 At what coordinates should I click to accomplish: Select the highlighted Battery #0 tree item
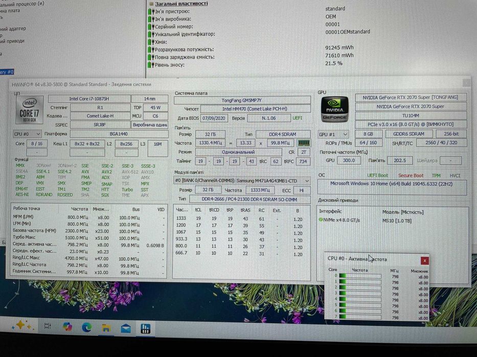(7, 72)
